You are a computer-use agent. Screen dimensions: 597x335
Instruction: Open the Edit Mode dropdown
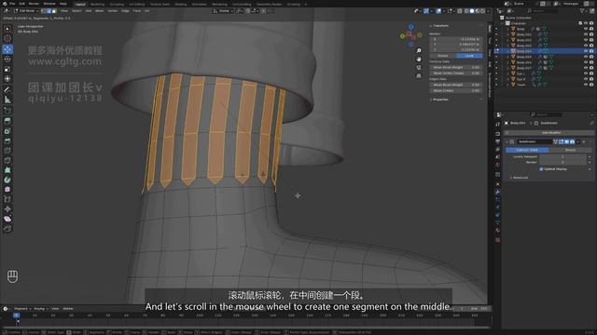coord(26,11)
